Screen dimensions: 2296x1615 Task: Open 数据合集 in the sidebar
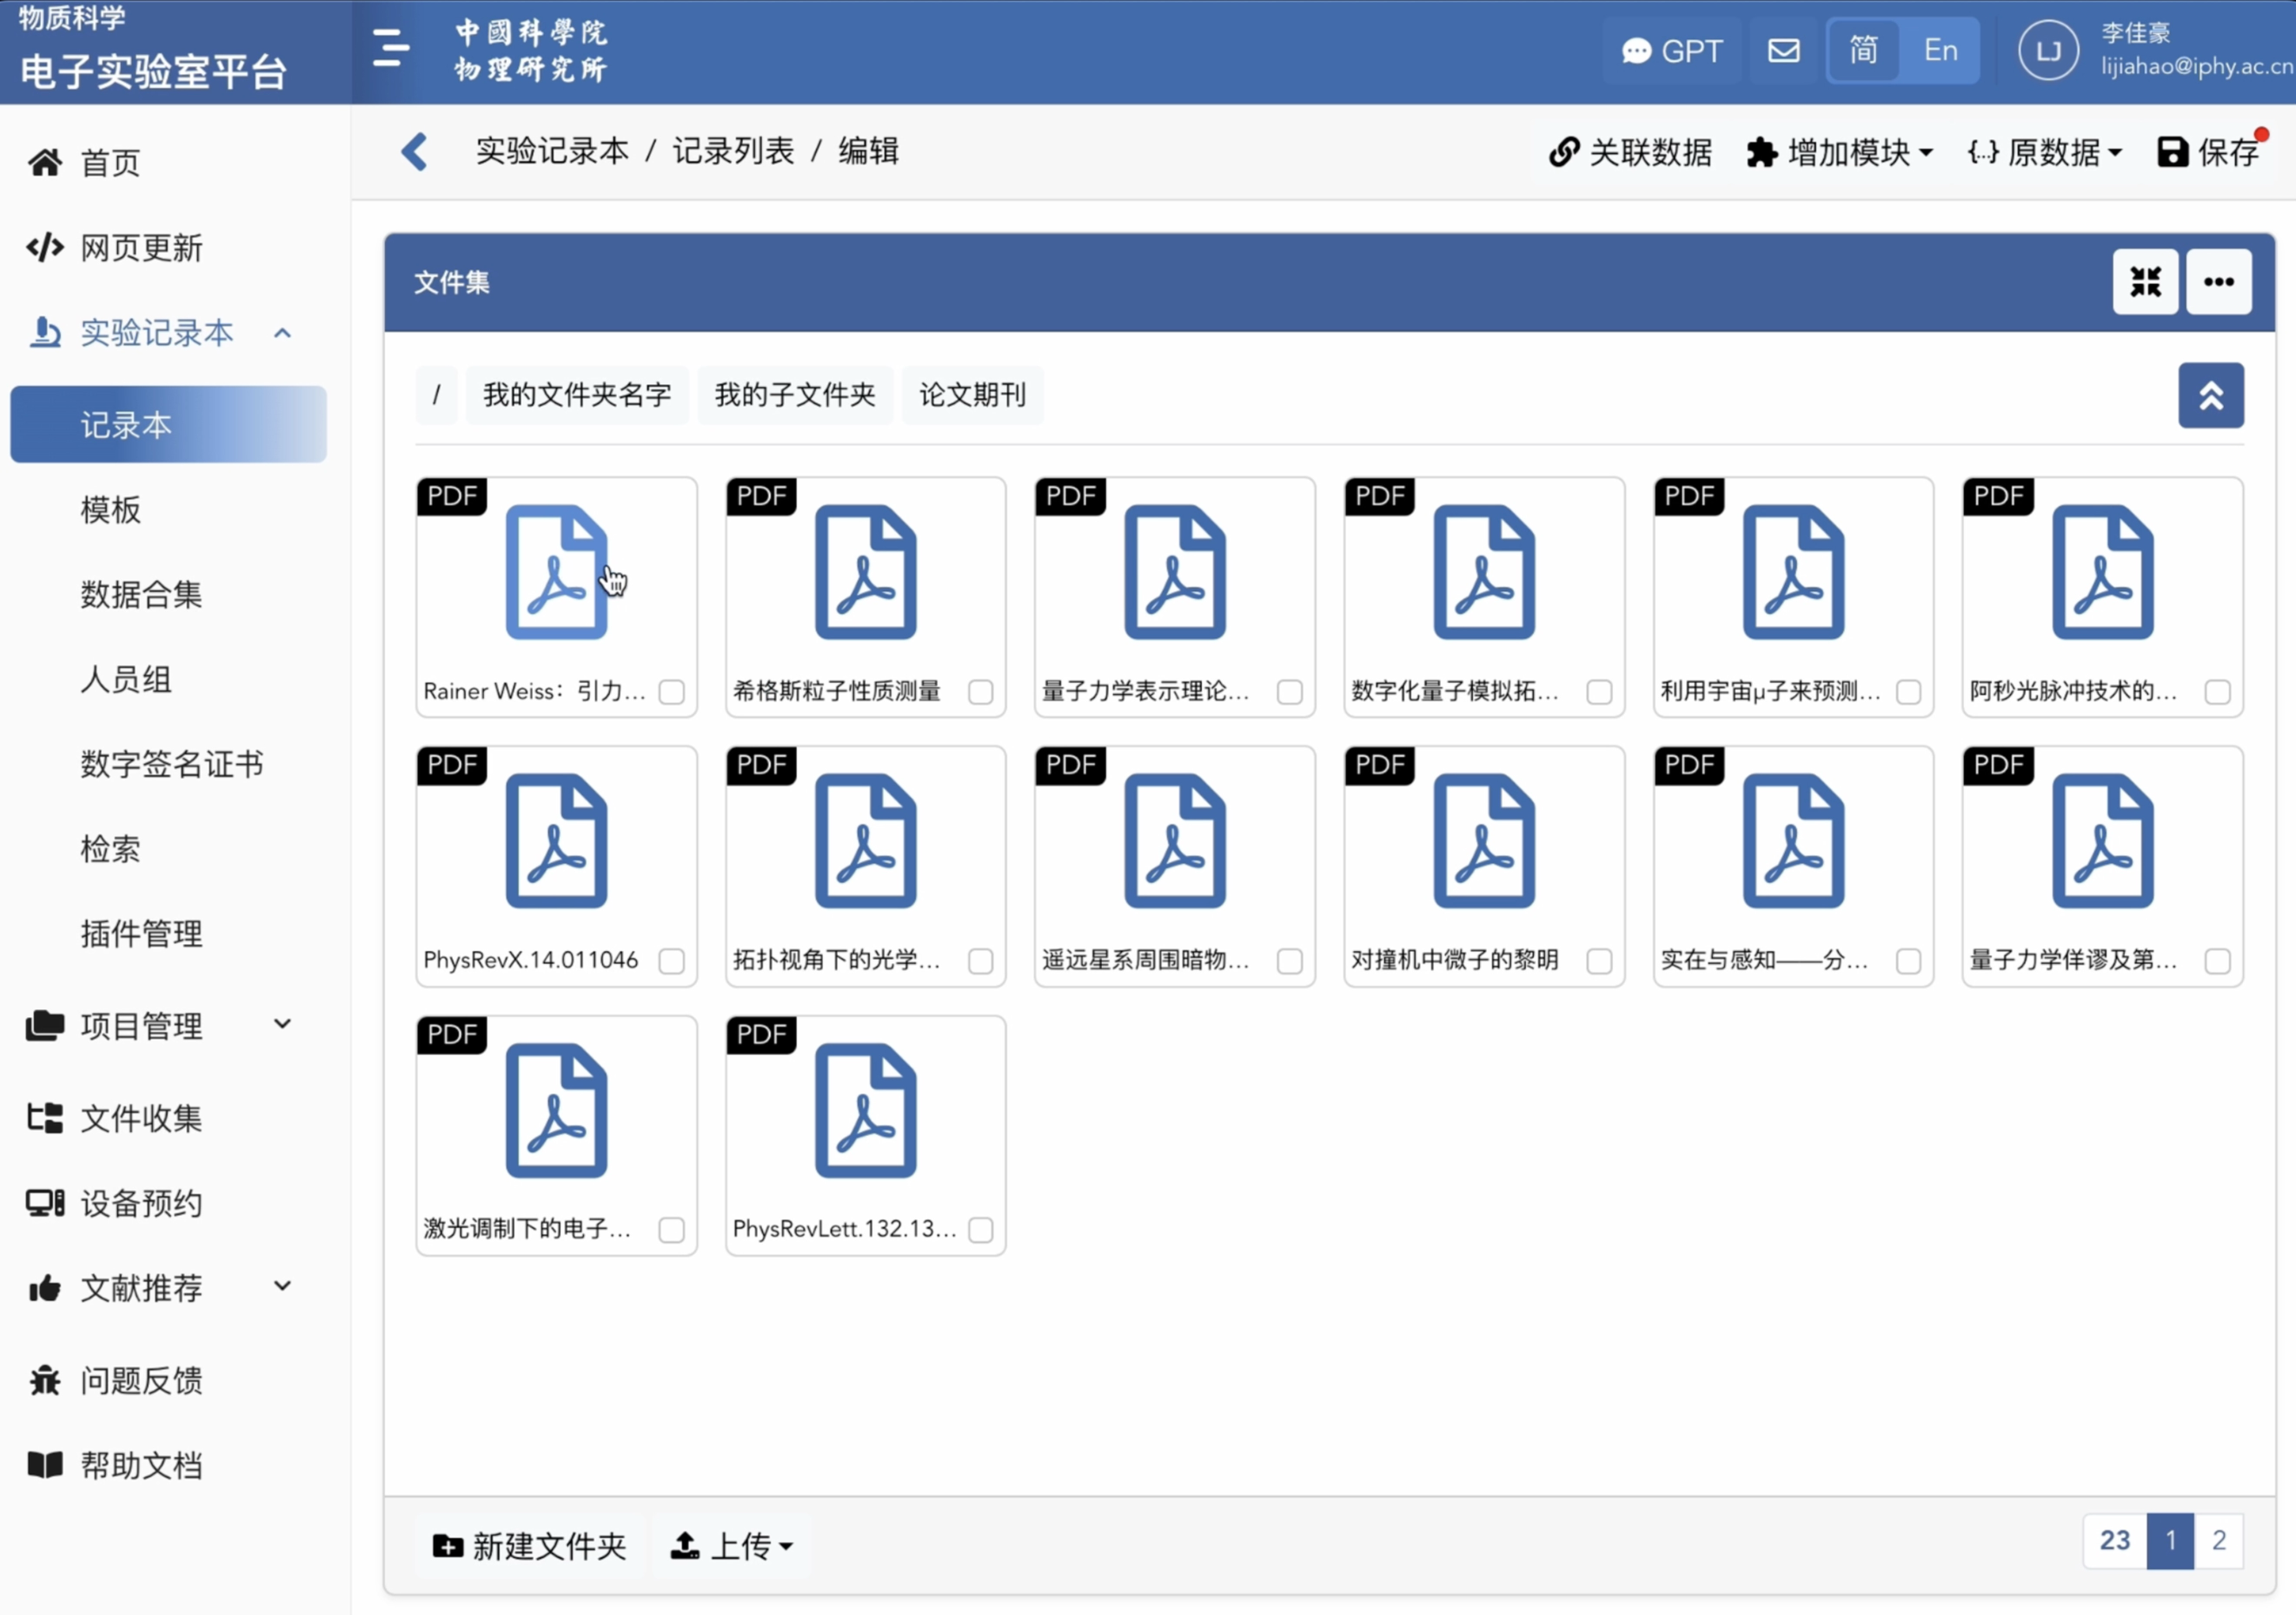point(141,595)
